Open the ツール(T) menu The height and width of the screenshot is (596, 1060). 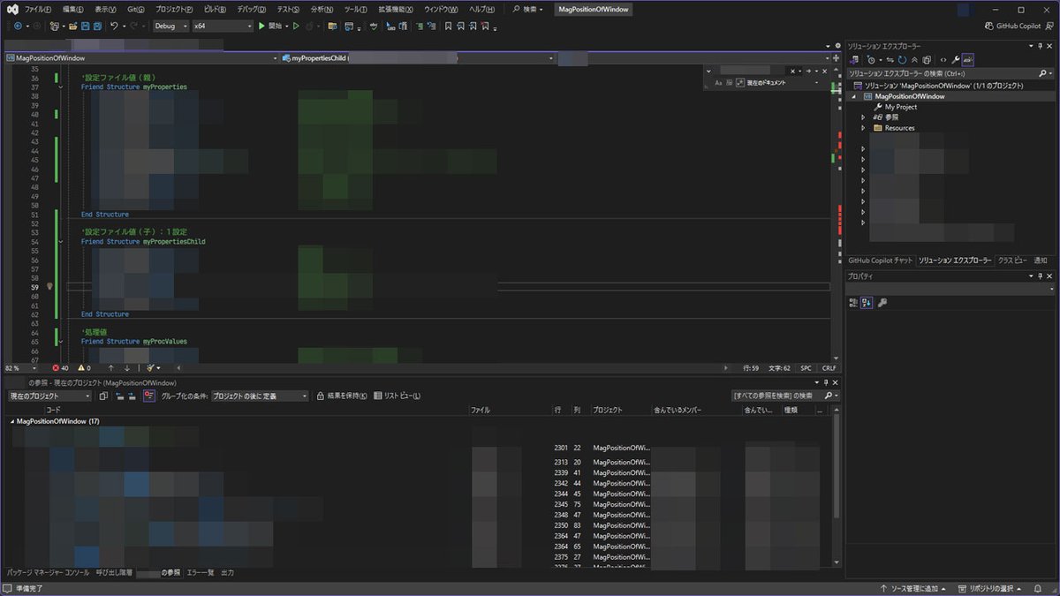pos(355,9)
